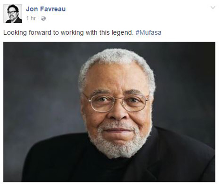Click the globe public privacy icon
Image resolution: width=220 pixels, height=185 pixels.
(43, 18)
